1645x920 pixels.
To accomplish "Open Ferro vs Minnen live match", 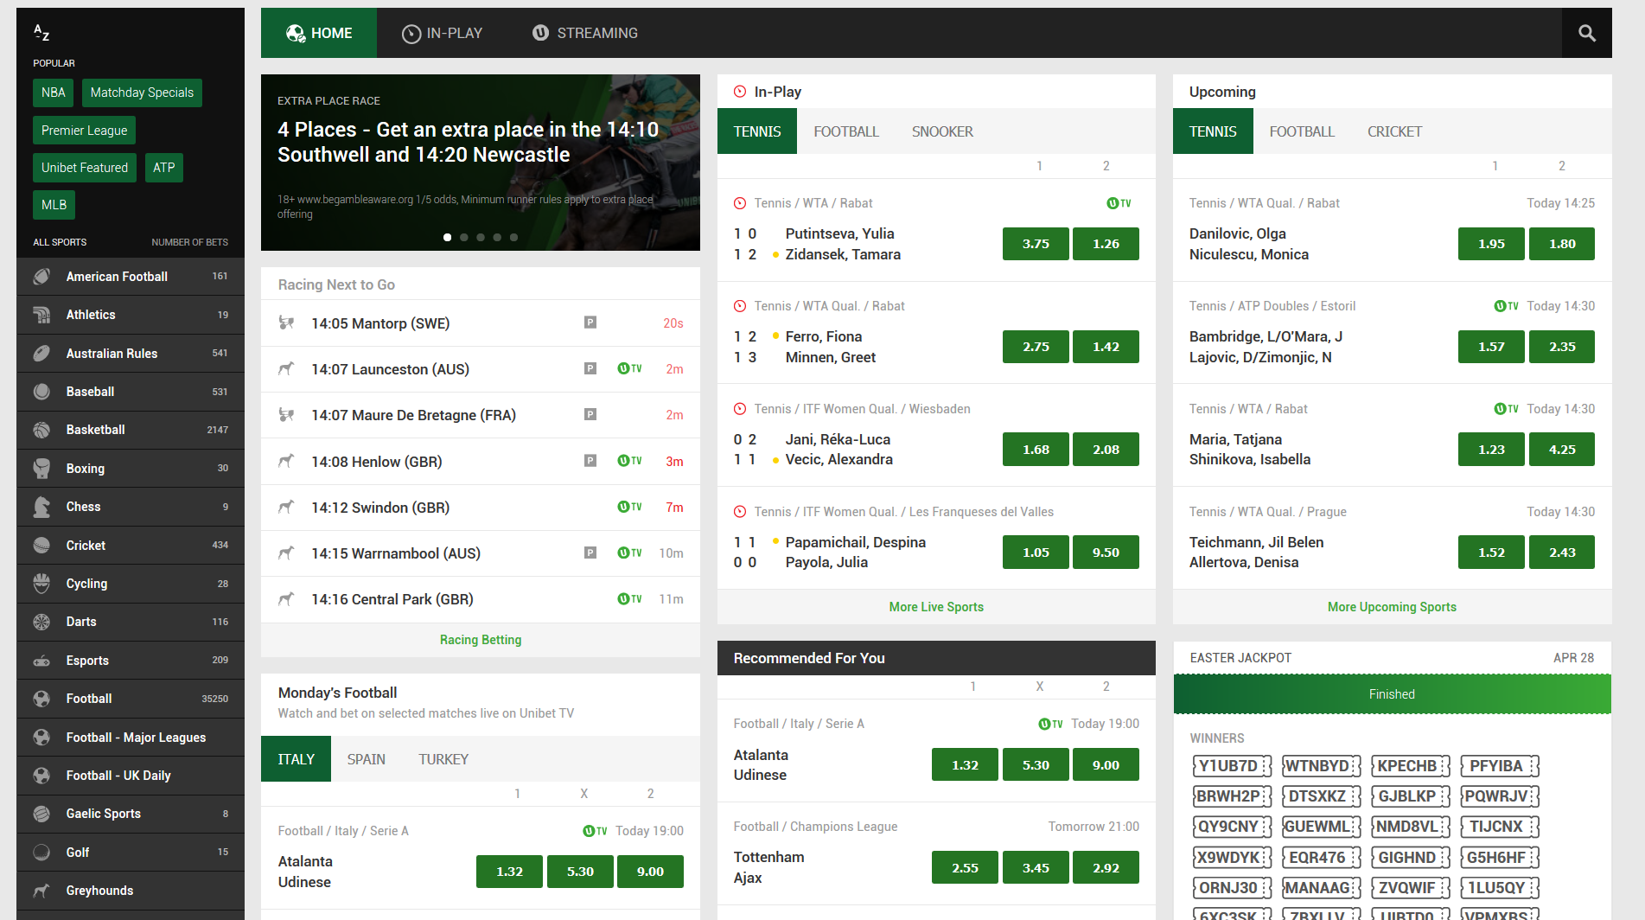I will click(x=936, y=332).
